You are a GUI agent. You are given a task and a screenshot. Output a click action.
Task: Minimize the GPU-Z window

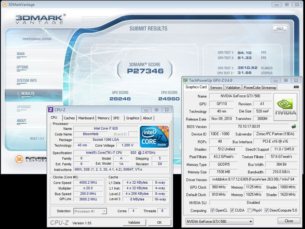276,80
